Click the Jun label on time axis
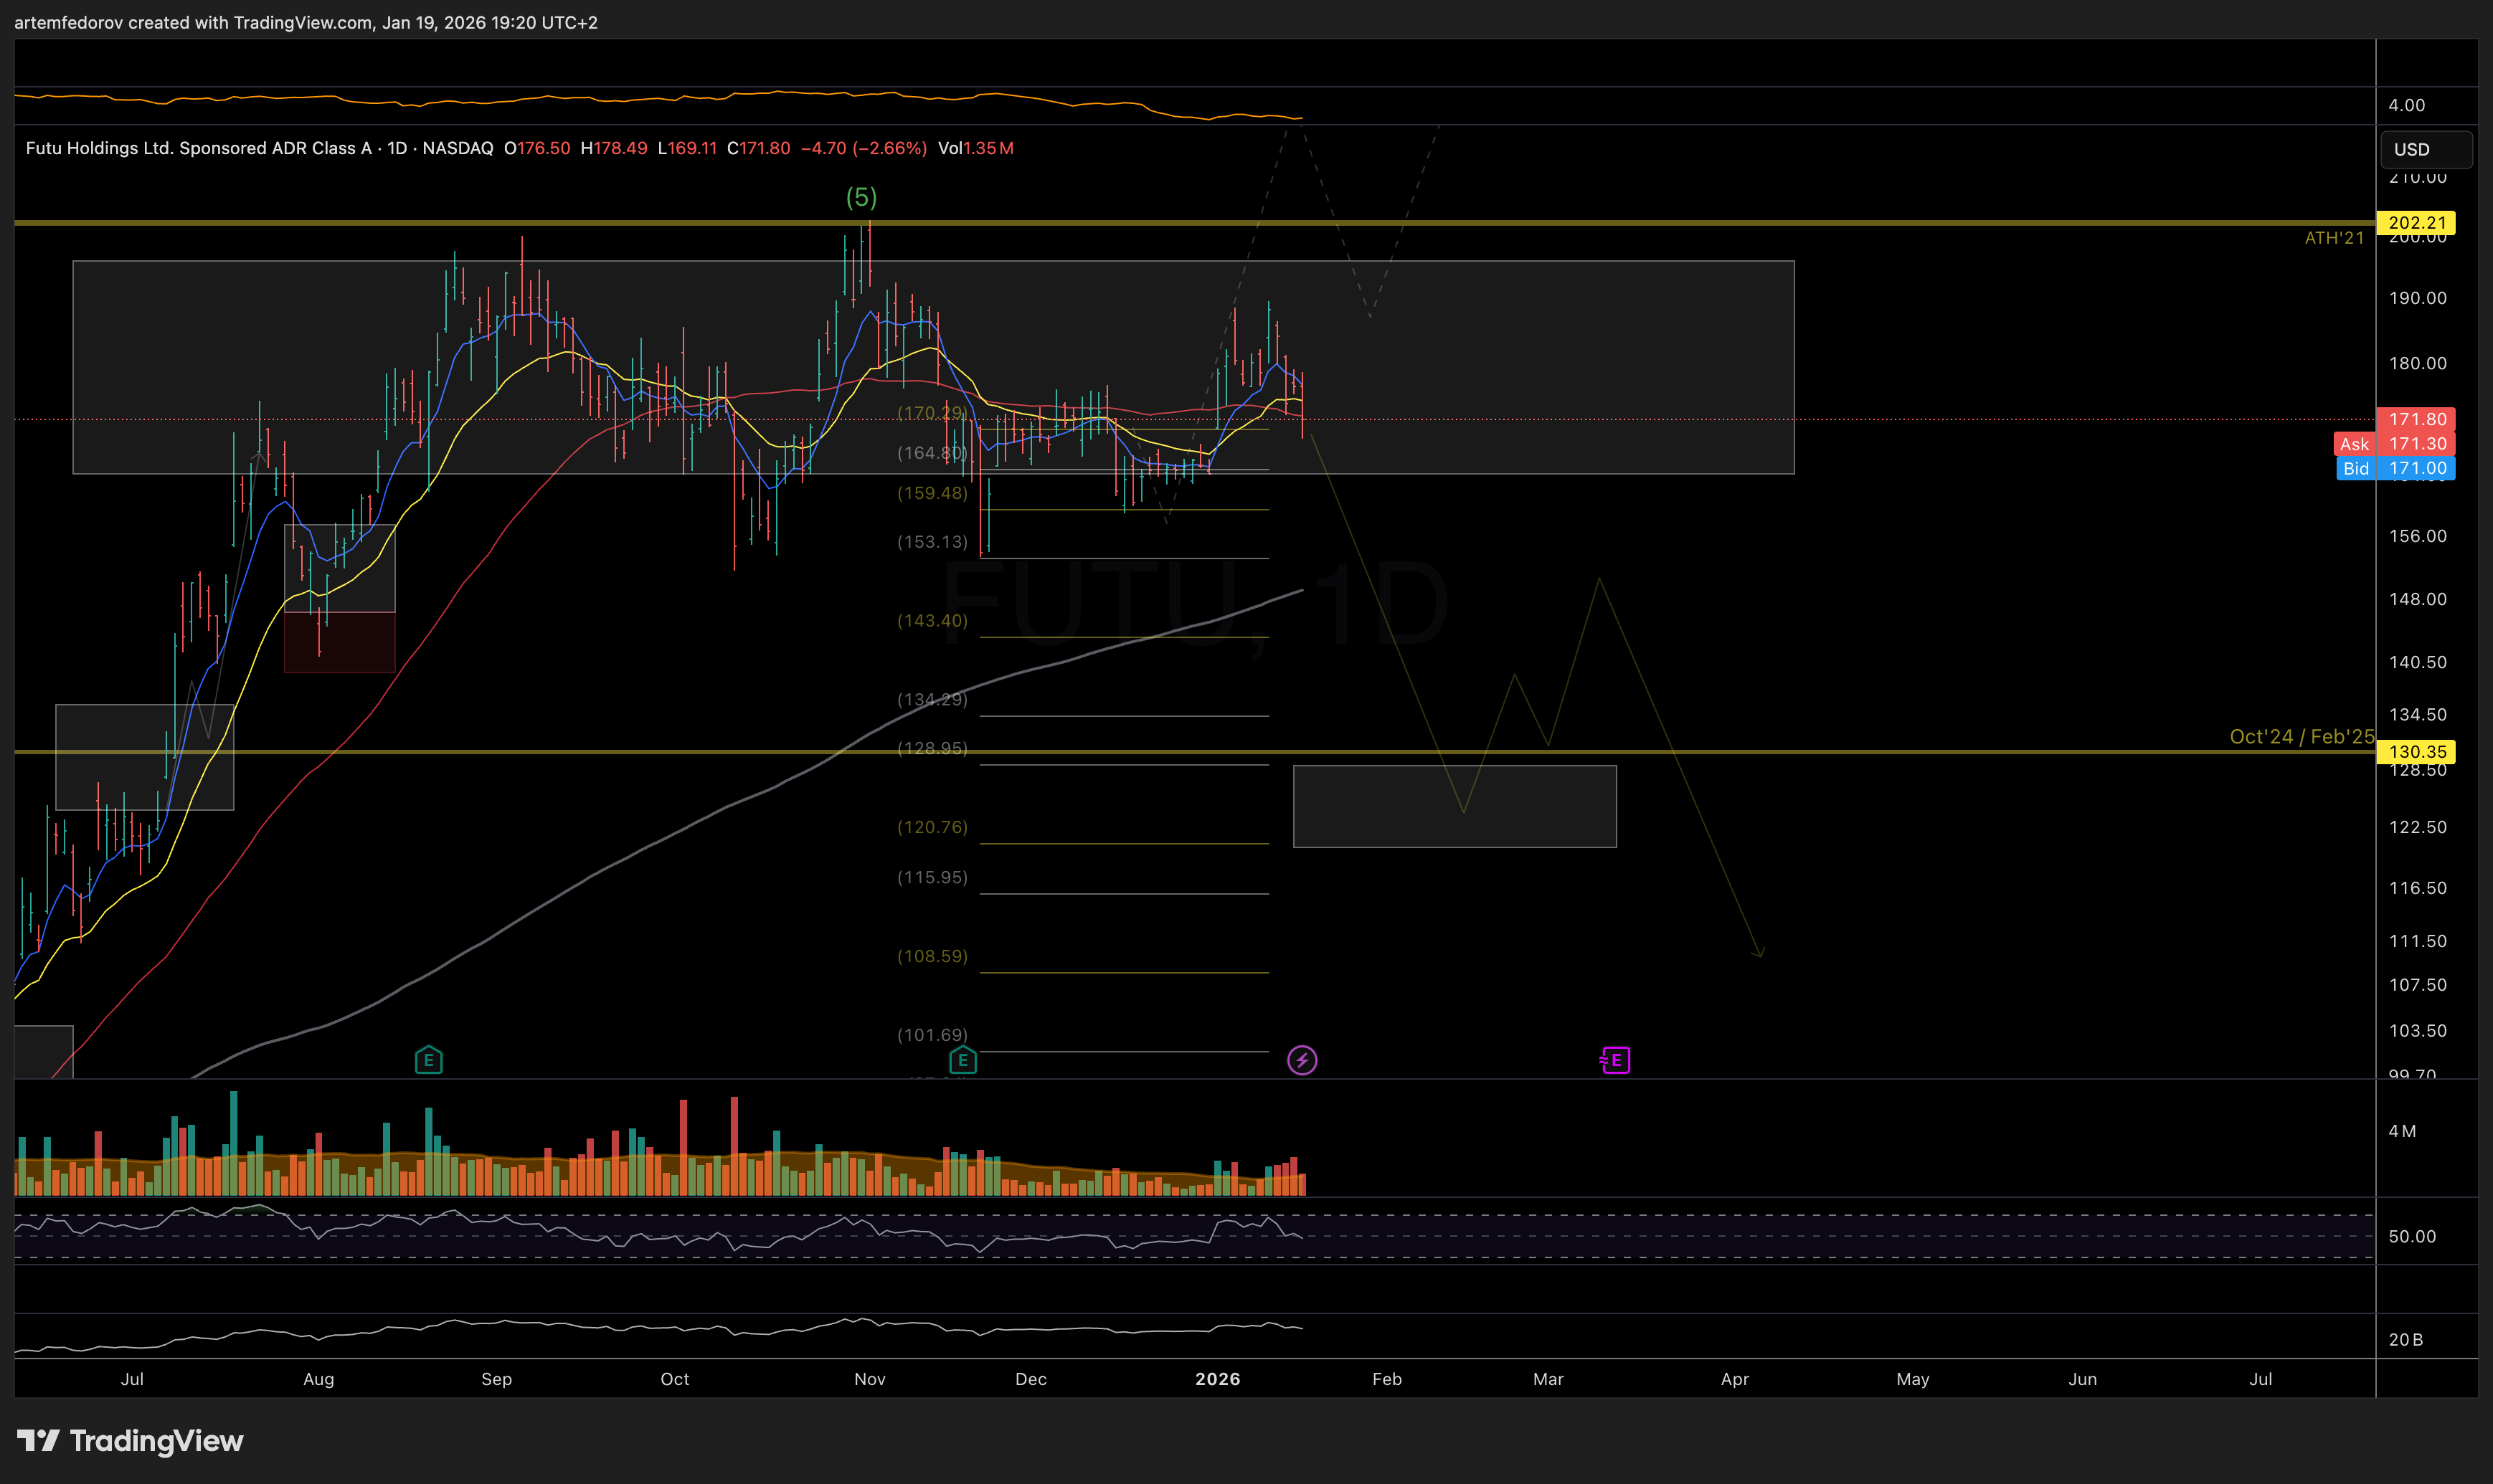This screenshot has height=1484, width=2493. [2083, 1379]
